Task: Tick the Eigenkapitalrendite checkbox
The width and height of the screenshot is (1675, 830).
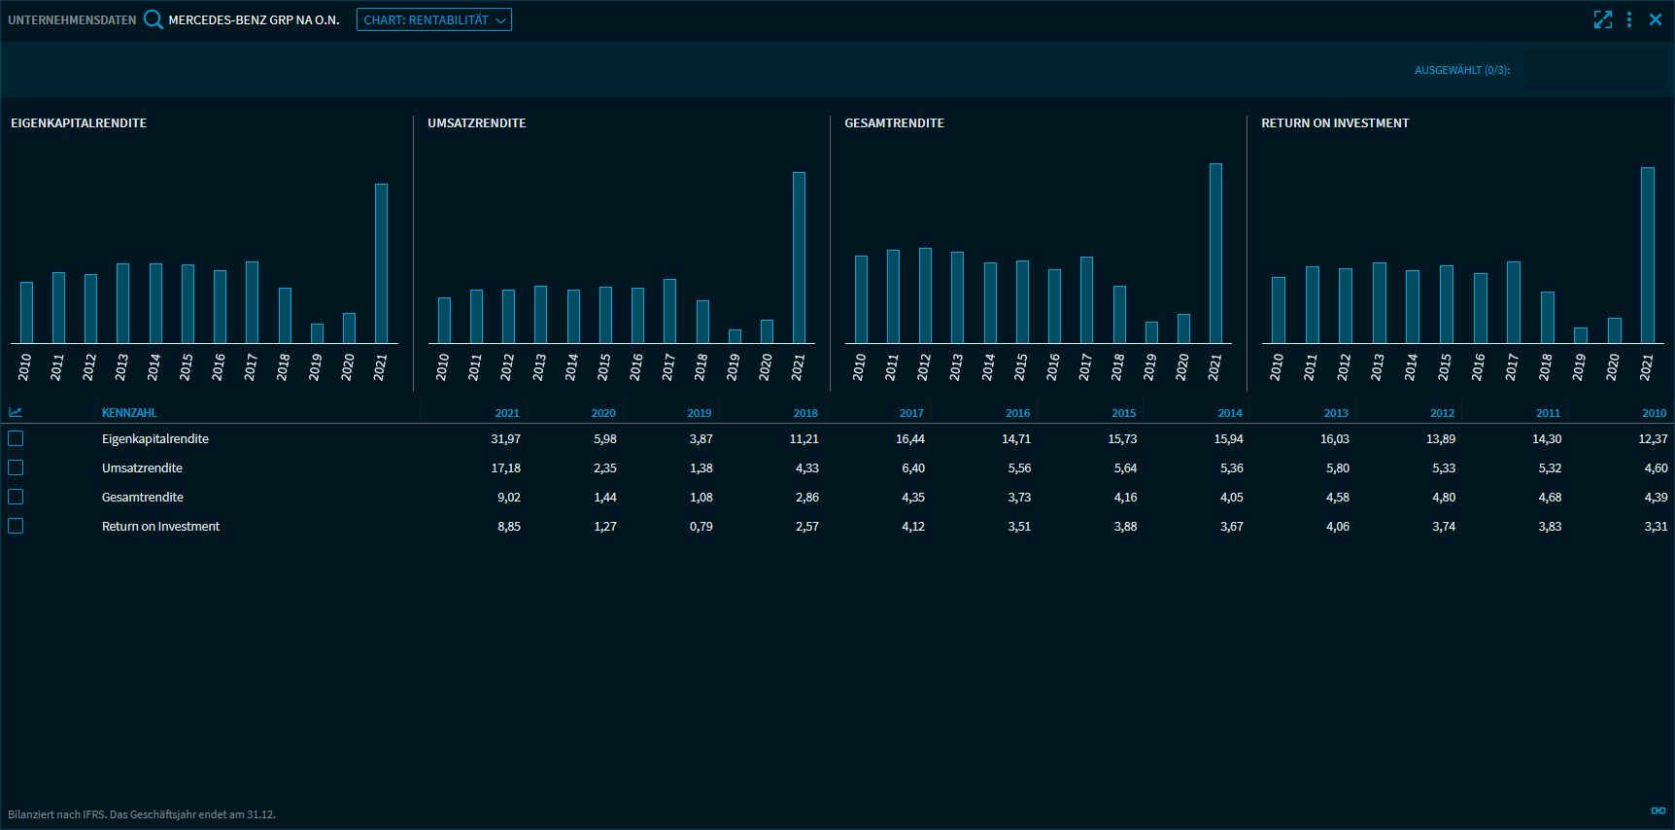Action: click(x=16, y=439)
